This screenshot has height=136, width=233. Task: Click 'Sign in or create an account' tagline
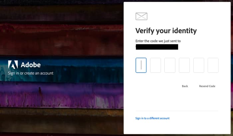click(31, 73)
